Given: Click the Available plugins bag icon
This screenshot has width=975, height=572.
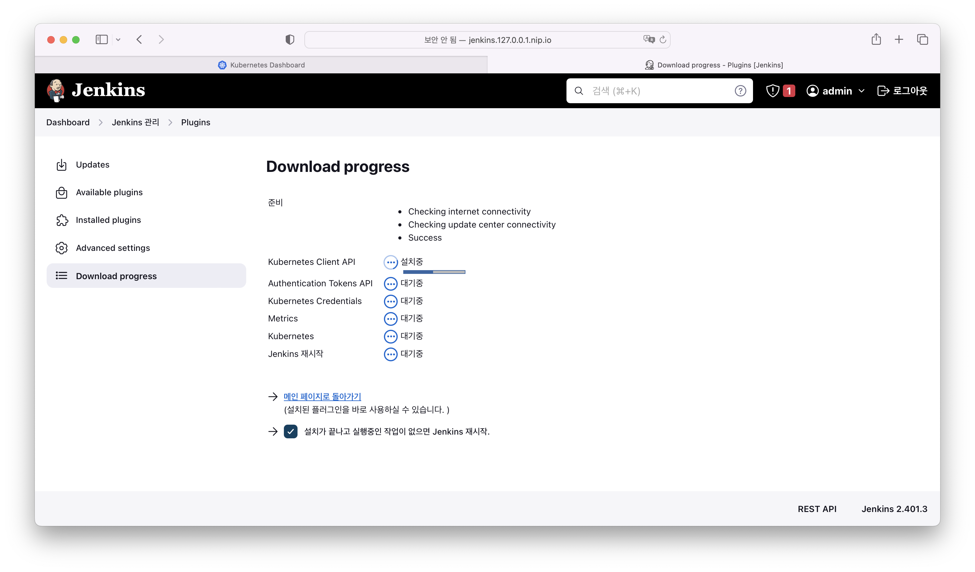Looking at the screenshot, I should coord(62,193).
